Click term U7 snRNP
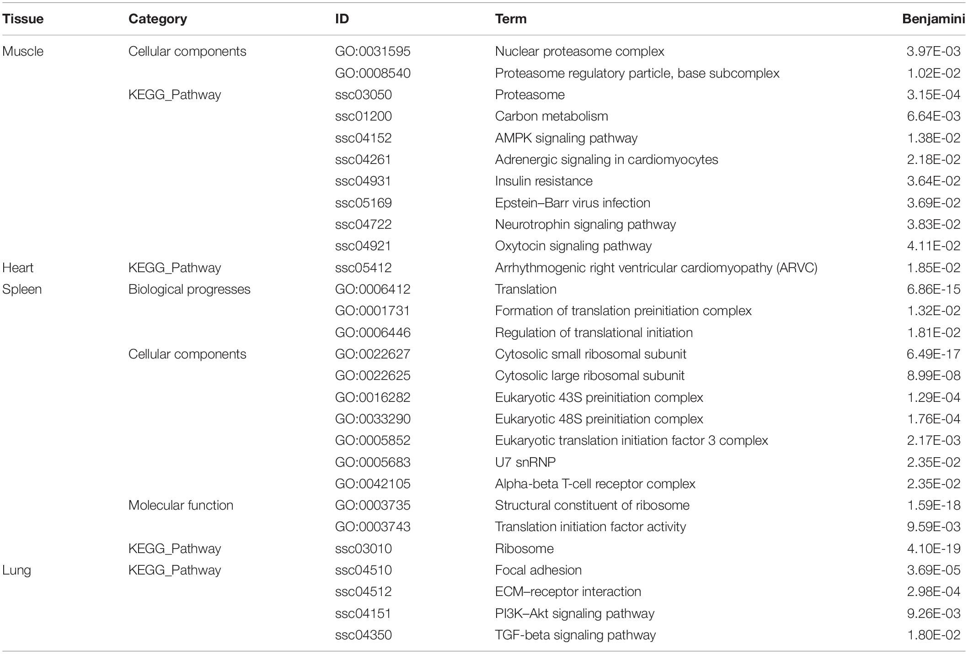Screen dimensions: 968x654 point(525,462)
